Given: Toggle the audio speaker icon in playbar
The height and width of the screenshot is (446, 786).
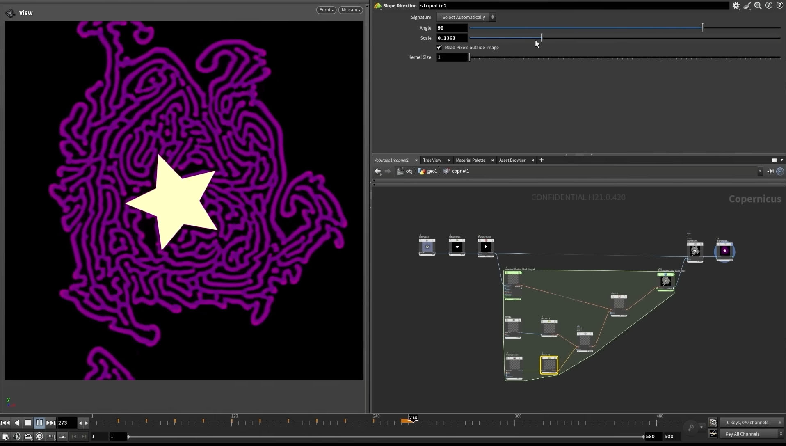Looking at the screenshot, I should tap(17, 437).
